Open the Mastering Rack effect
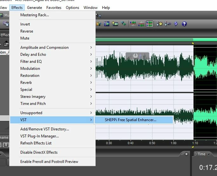Image resolution: width=217 pixels, height=176 pixels. point(53,15)
